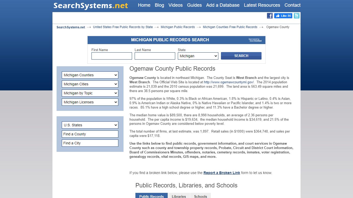The width and height of the screenshot is (353, 198).
Task: Visit the ogemawcountymi.gov website link
Action: click(229, 82)
